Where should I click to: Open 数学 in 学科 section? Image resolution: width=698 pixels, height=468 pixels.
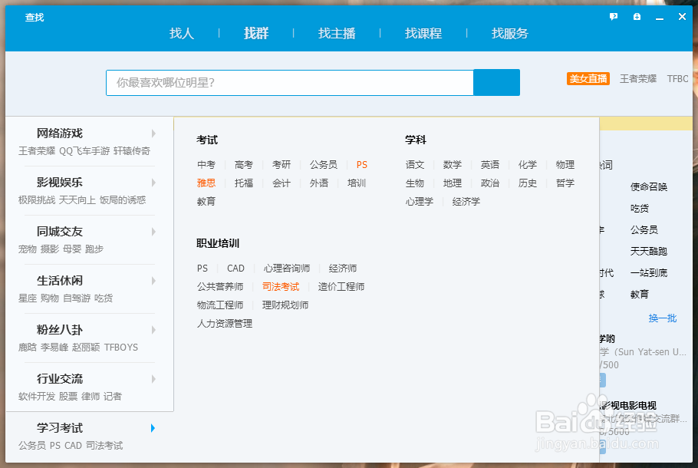pyautogui.click(x=453, y=165)
